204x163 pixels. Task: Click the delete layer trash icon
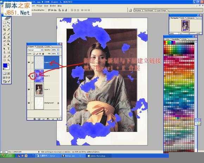click(x=57, y=119)
